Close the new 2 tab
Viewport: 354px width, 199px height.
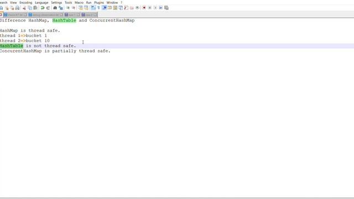[95, 15]
